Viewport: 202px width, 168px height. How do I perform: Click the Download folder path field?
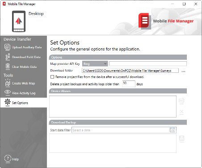(x=130, y=71)
